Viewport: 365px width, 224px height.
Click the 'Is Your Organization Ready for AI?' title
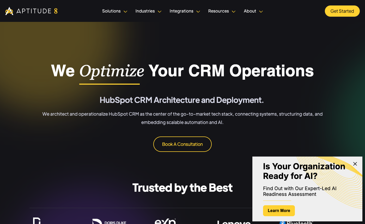304,171
